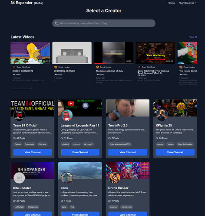Click the 84 EXPANDER news banner
The image size is (205, 216).
pos(33,171)
